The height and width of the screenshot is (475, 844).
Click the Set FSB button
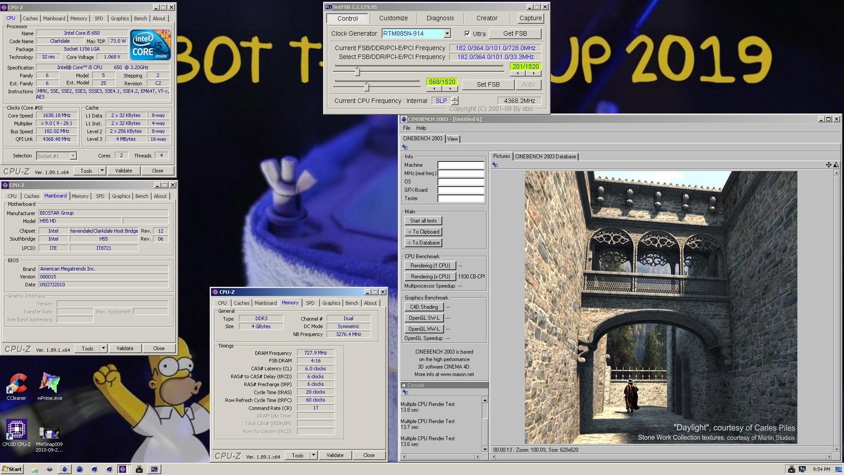pyautogui.click(x=488, y=84)
